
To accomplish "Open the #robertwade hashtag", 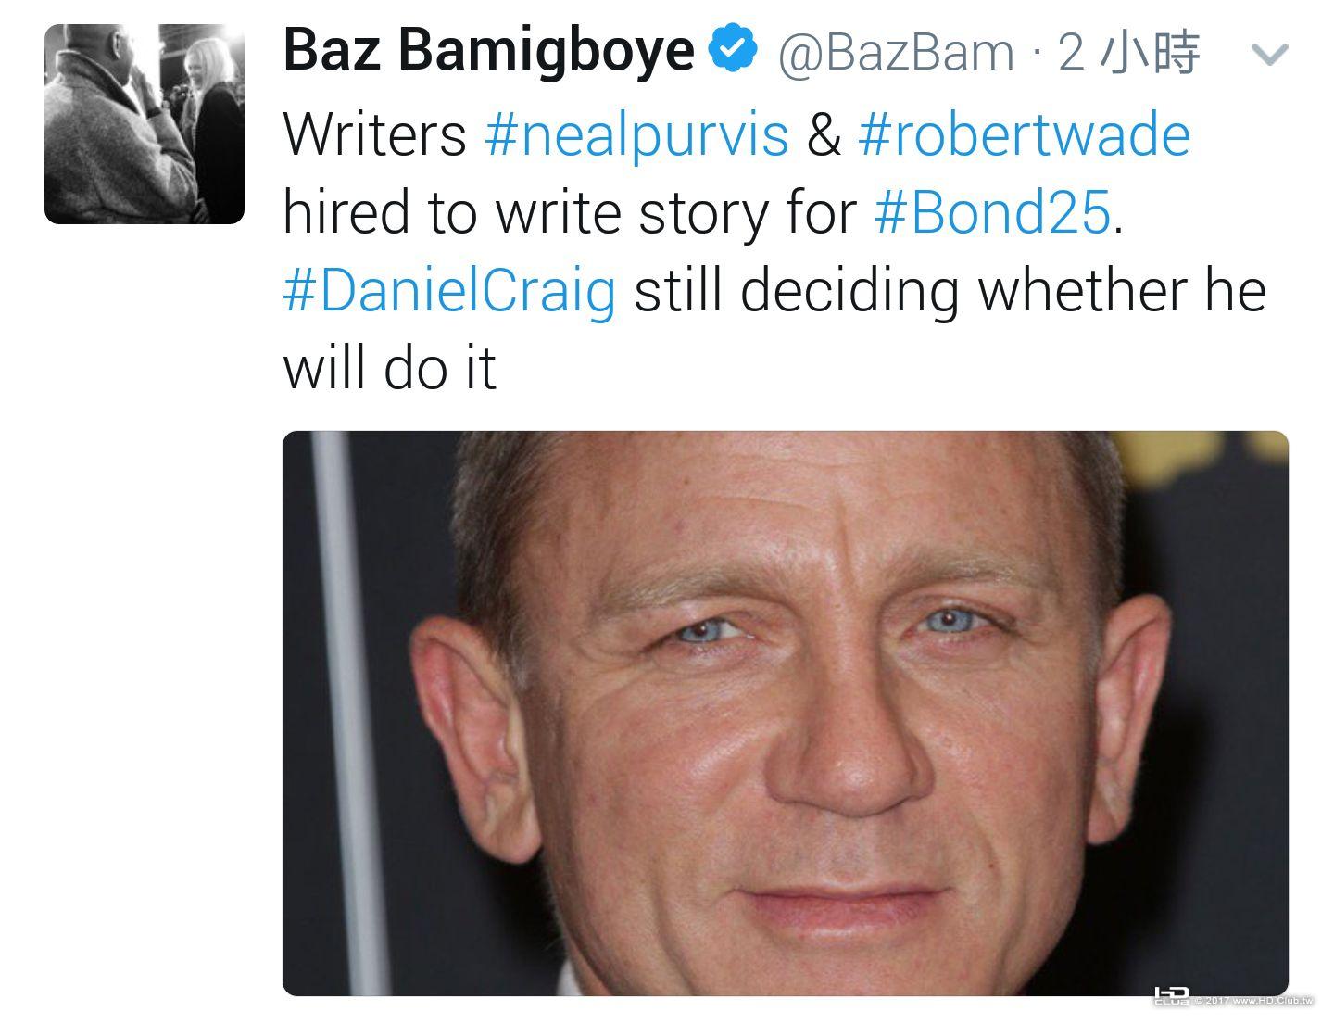I will pos(1025,133).
